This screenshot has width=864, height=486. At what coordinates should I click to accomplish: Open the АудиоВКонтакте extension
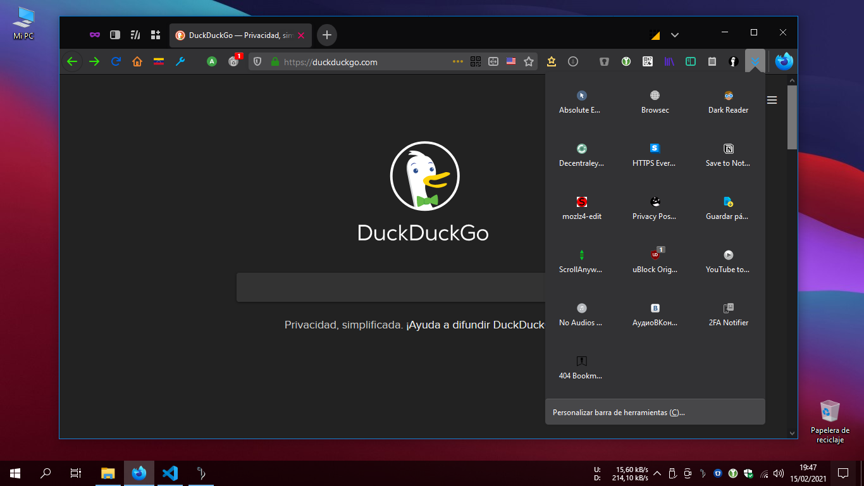[x=655, y=315]
